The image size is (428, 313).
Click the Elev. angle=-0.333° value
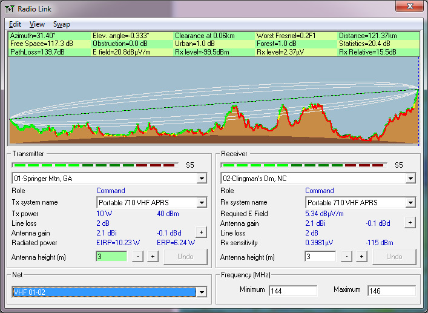(121, 36)
